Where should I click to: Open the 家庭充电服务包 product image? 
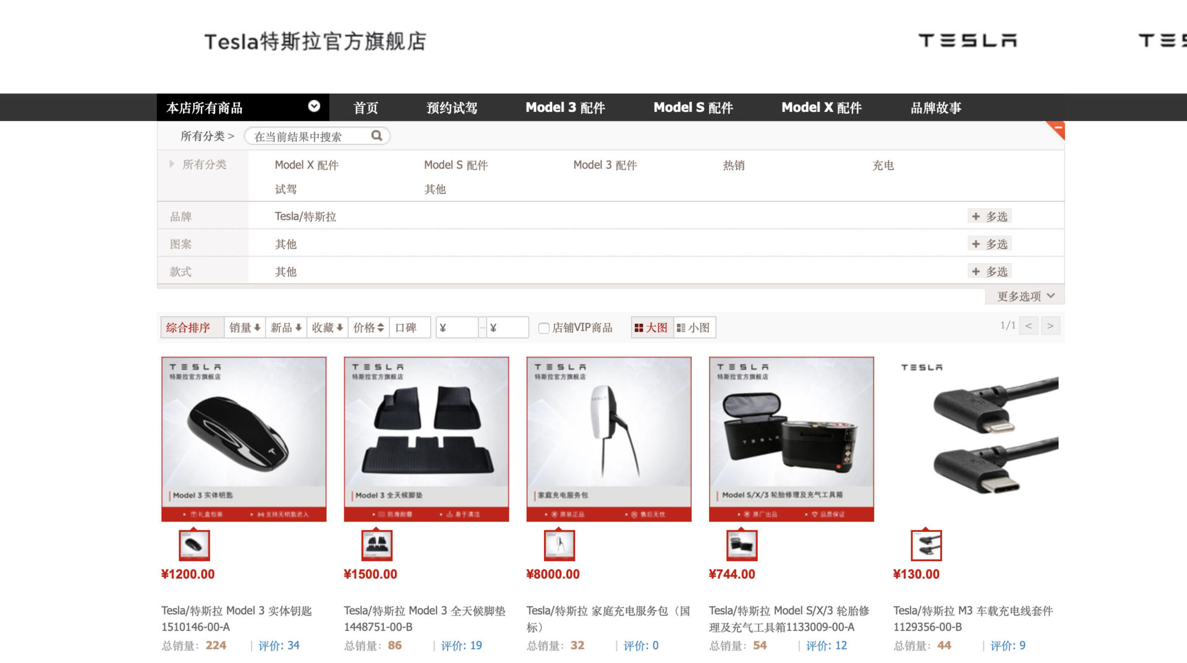coord(609,439)
